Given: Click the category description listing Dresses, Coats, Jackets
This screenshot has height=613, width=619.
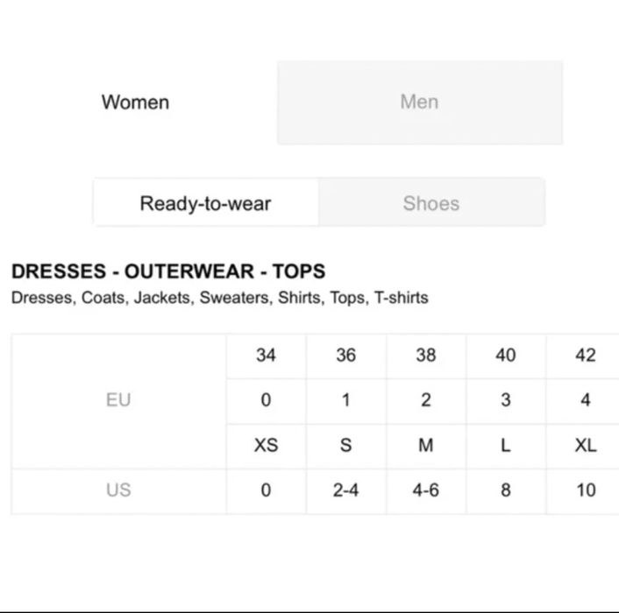Looking at the screenshot, I should pos(219,298).
